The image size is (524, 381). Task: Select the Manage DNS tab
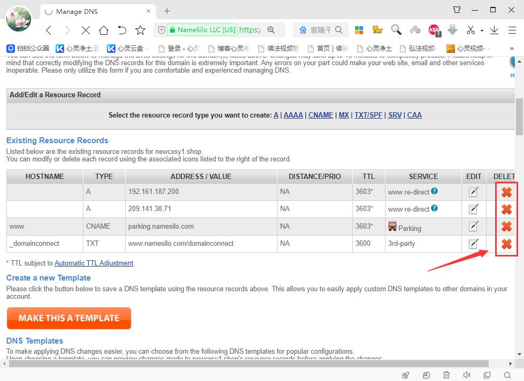(97, 11)
